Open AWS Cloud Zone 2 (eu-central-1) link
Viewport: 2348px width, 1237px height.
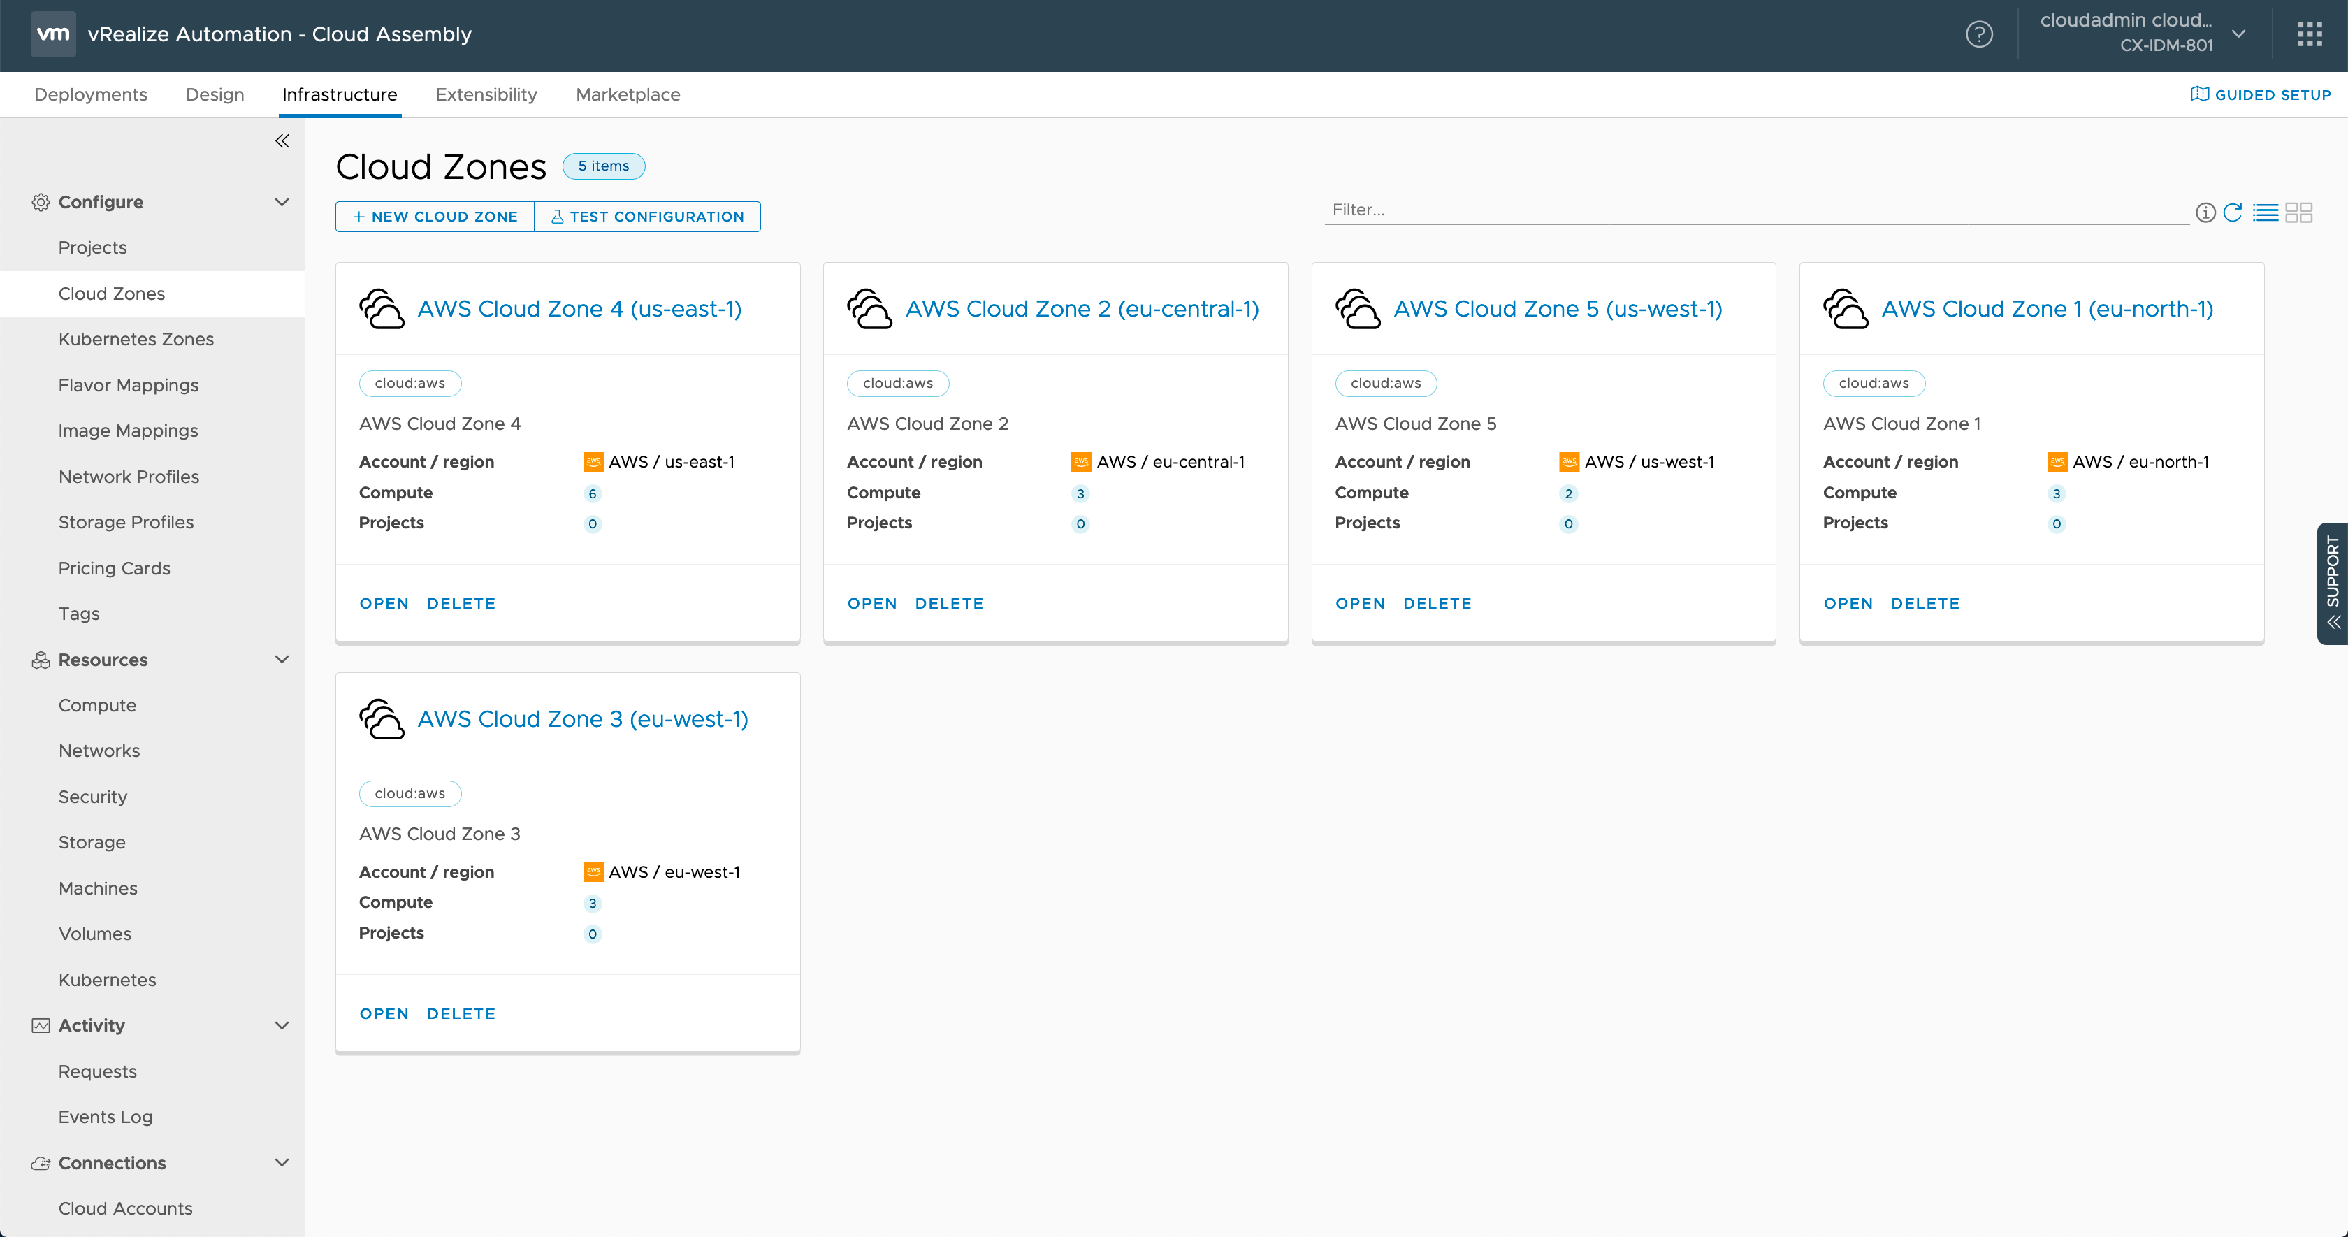coord(1082,309)
